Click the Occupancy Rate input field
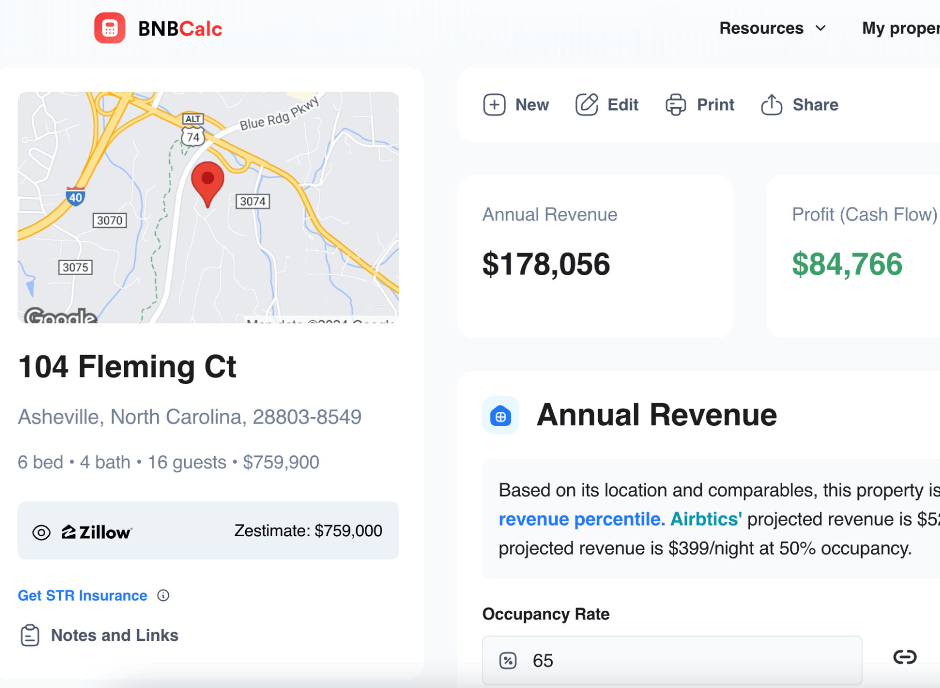Screen dimensions: 940x688 point(672,660)
